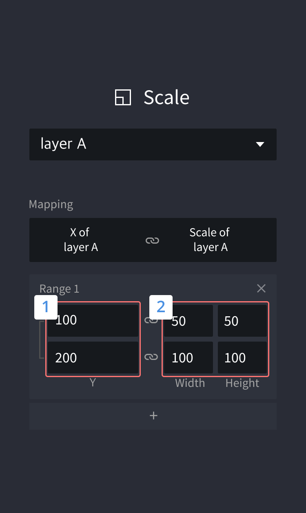Click the Y start field showing 100

[x=93, y=320]
